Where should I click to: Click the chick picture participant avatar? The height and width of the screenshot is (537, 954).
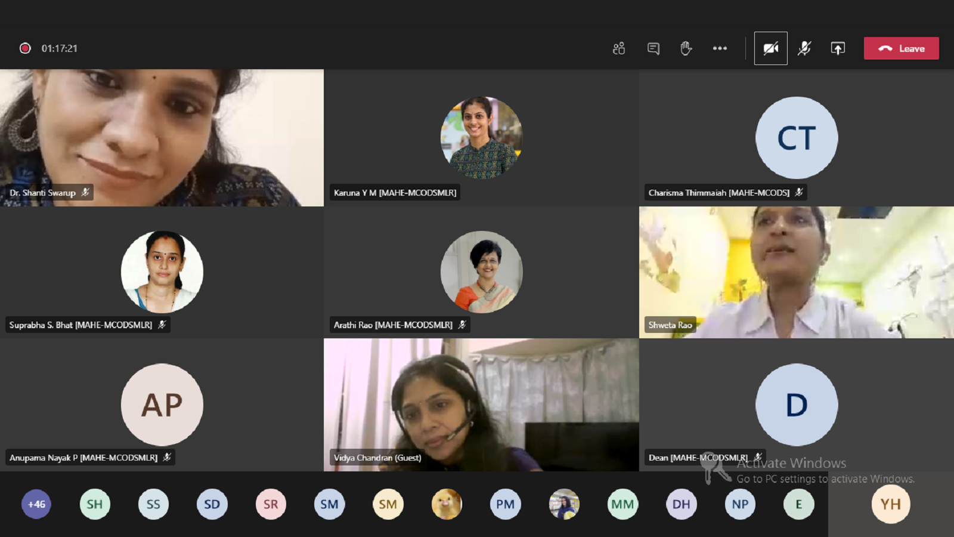point(447,504)
